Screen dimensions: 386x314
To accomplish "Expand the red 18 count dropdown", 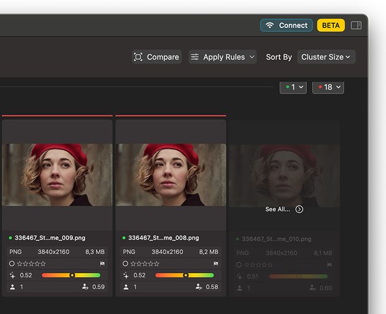I will pyautogui.click(x=328, y=87).
